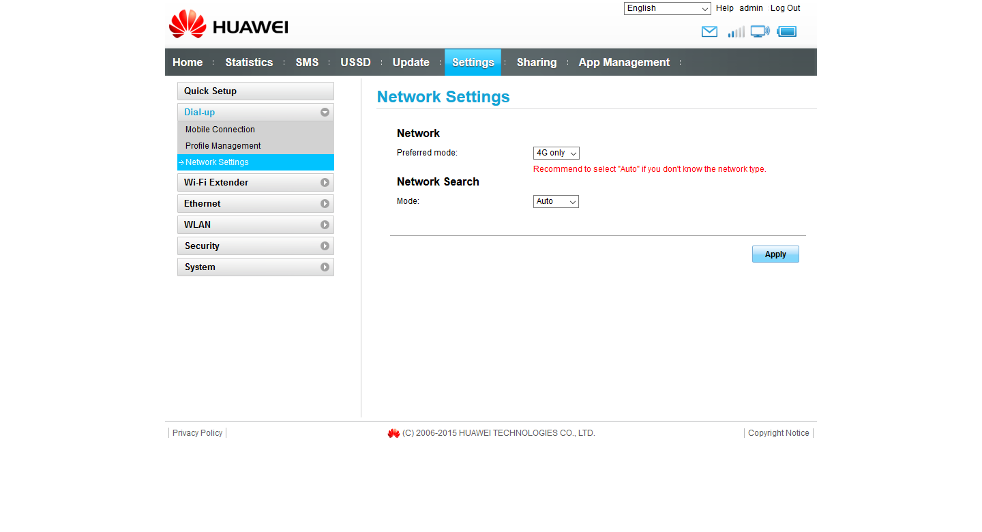Click the WLAN connected devices monitor icon
This screenshot has width=982, height=532.
pos(760,31)
